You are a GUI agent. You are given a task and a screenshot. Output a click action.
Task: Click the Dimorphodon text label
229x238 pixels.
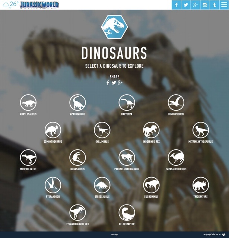176,114
